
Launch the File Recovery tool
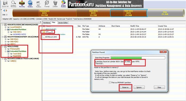click(22, 4)
